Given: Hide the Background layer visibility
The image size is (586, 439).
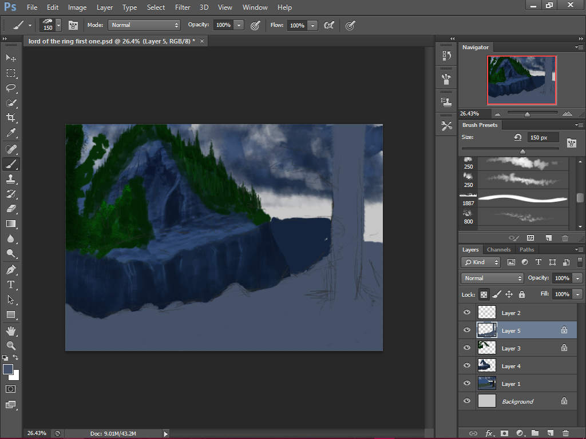Looking at the screenshot, I should (467, 401).
